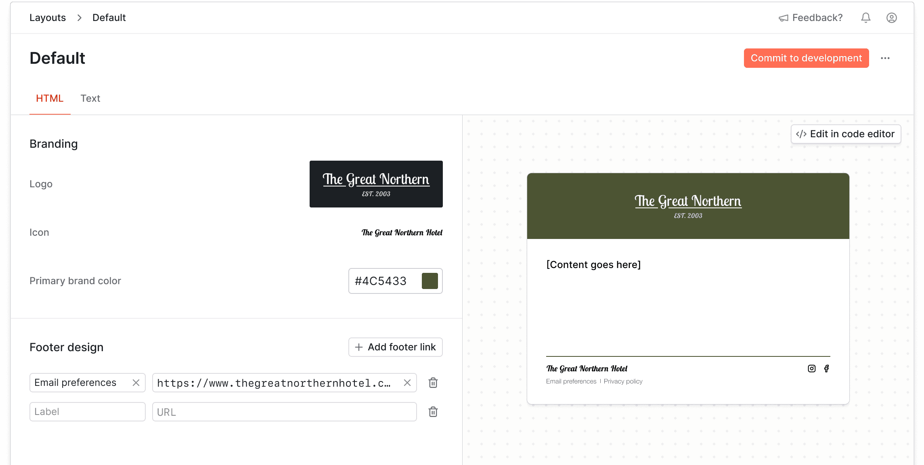The height and width of the screenshot is (465, 924).
Task: Clear the Email preferences label field
Action: 136,383
